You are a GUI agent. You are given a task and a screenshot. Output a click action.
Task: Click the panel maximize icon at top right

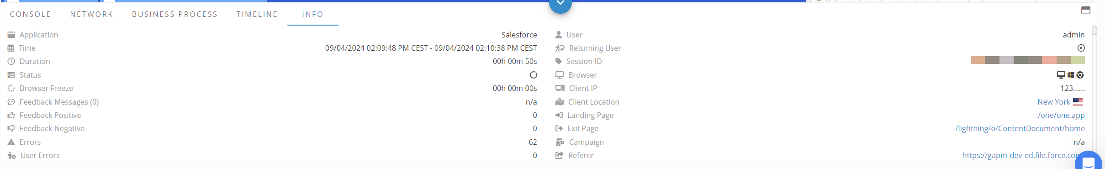(x=1086, y=10)
